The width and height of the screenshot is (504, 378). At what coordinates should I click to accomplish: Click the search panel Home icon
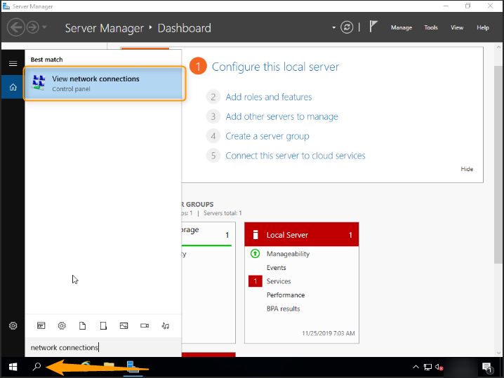(x=13, y=88)
